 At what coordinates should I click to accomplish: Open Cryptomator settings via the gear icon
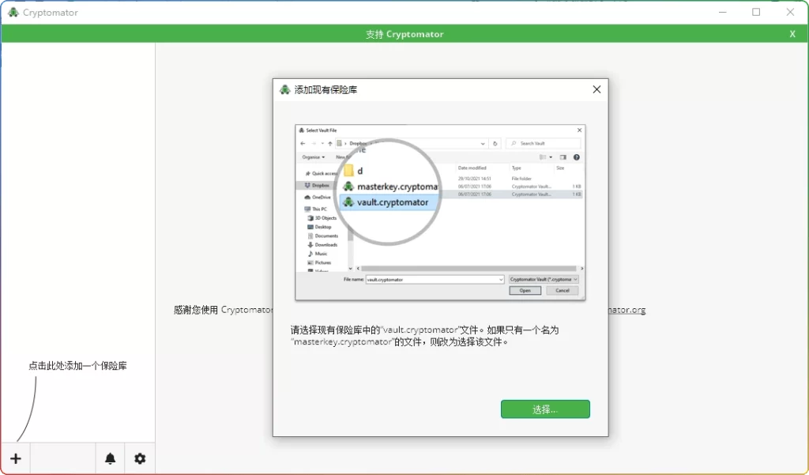(x=140, y=458)
